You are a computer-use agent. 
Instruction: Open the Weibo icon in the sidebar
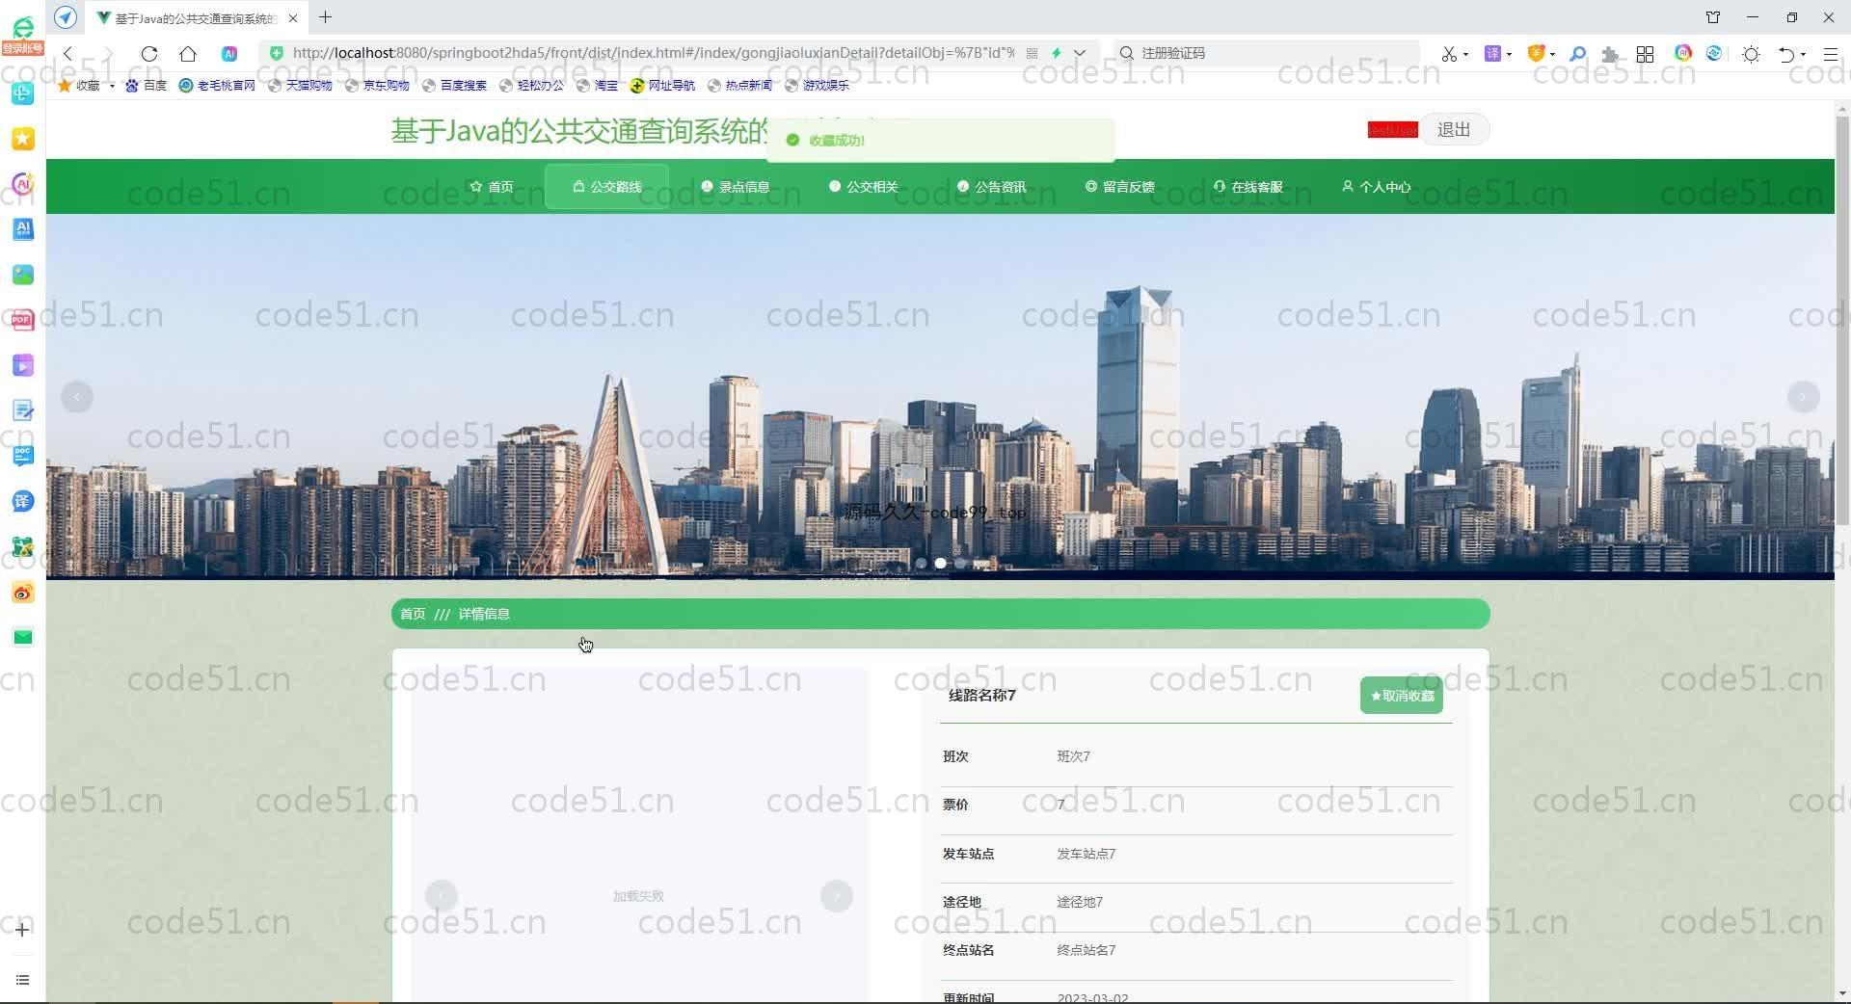tap(23, 592)
